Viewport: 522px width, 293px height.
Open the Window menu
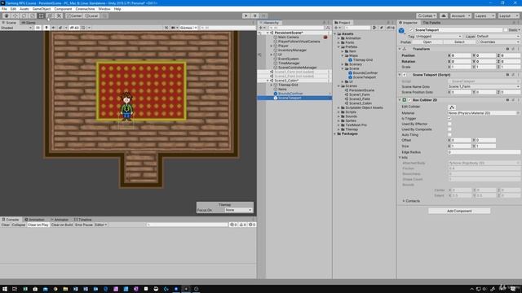pyautogui.click(x=104, y=9)
